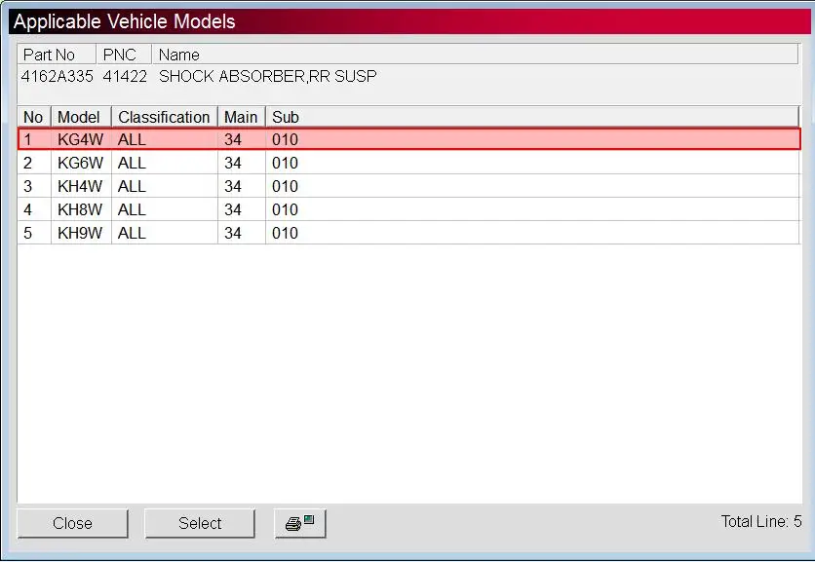
Task: Click the No column header in model list
Action: [34, 117]
